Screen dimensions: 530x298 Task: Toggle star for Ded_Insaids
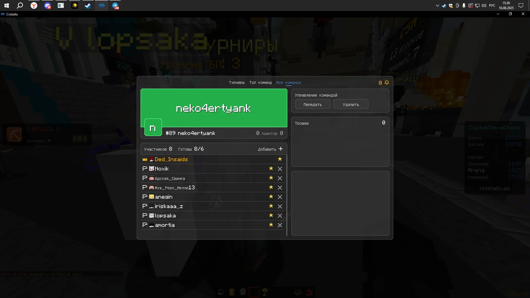[x=280, y=159]
